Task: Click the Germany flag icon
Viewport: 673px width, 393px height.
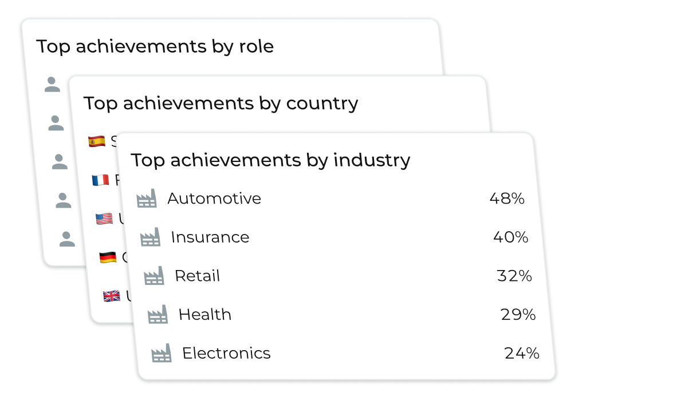Action: [108, 257]
